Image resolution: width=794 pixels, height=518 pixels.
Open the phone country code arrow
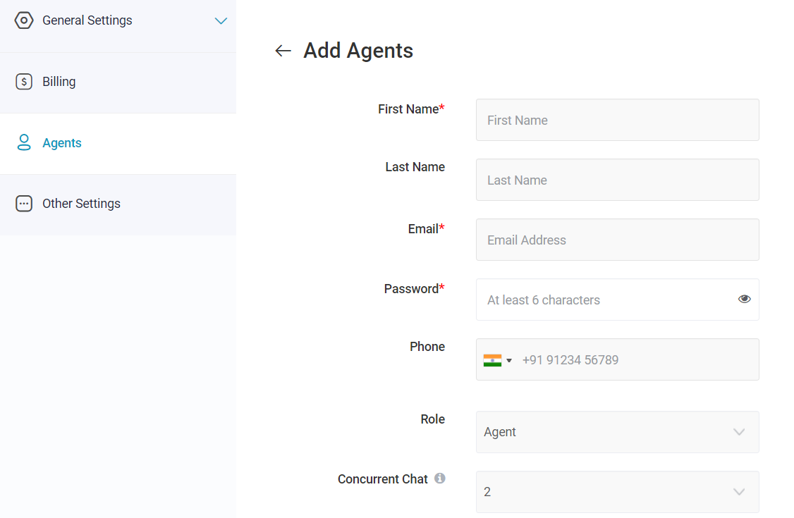[509, 361]
